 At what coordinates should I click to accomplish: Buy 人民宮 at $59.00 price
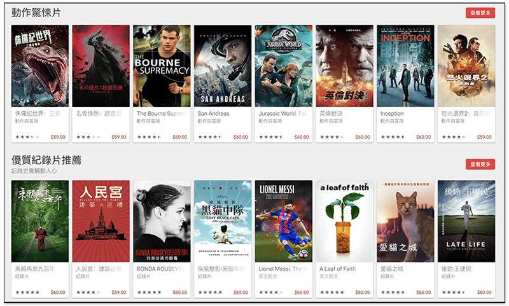coord(119,293)
